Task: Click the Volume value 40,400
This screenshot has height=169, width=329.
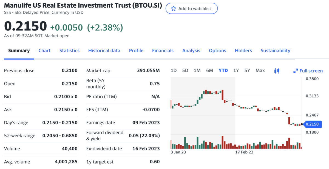Action: 70,149
